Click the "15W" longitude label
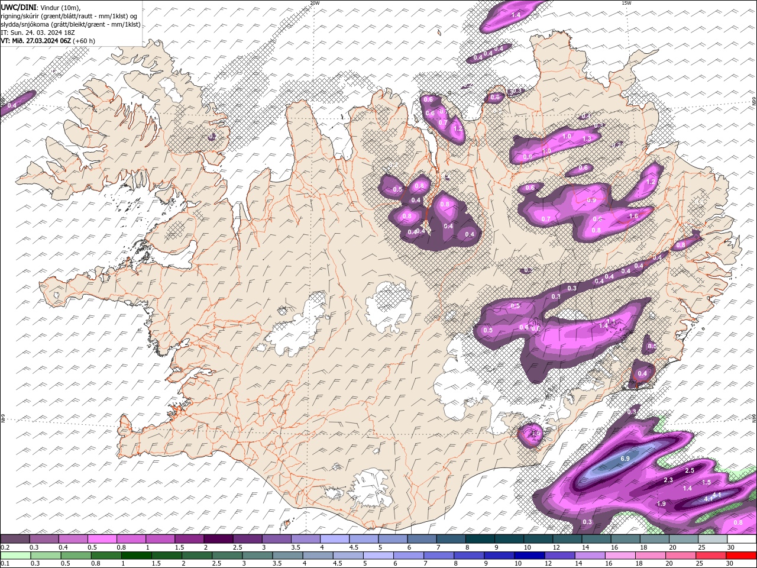Viewport: 757px width, 568px height. (626, 3)
